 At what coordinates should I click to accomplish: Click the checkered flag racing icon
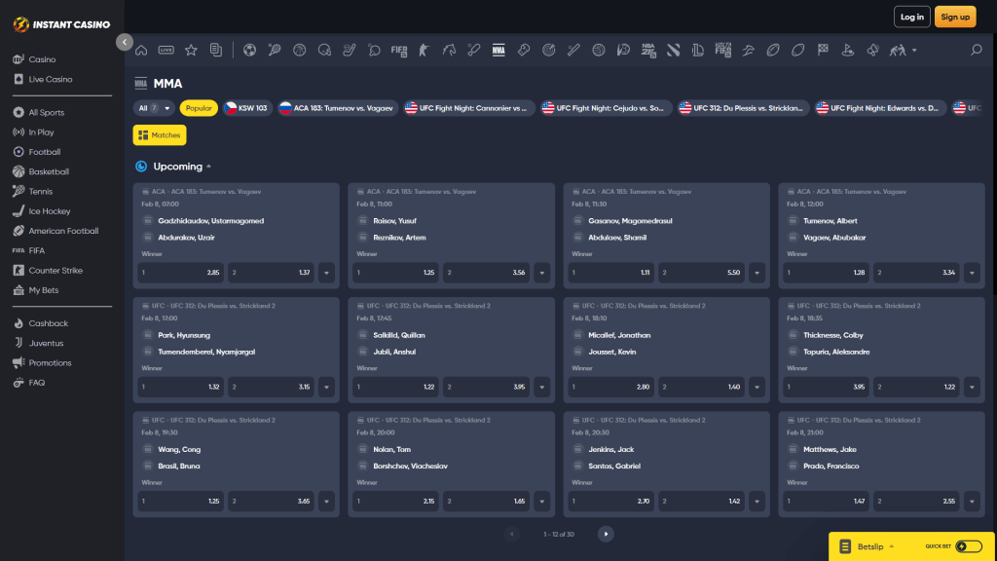pos(823,50)
